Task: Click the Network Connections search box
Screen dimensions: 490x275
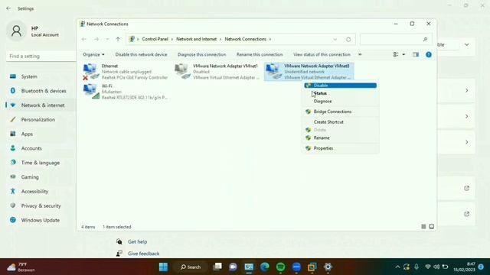Action: [x=396, y=39]
